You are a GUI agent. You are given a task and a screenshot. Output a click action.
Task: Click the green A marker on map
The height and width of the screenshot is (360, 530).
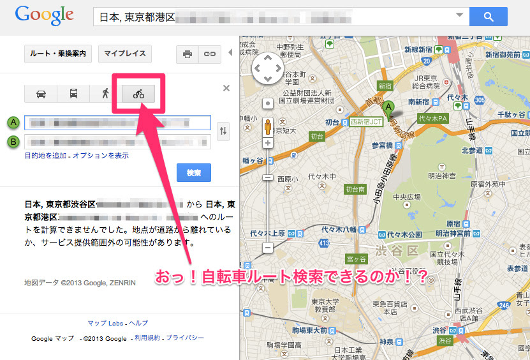(x=388, y=109)
